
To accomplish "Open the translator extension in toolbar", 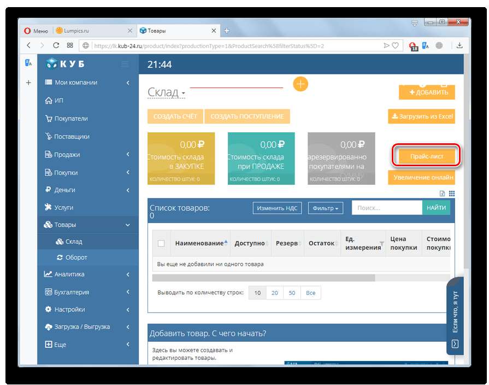I will click(426, 45).
